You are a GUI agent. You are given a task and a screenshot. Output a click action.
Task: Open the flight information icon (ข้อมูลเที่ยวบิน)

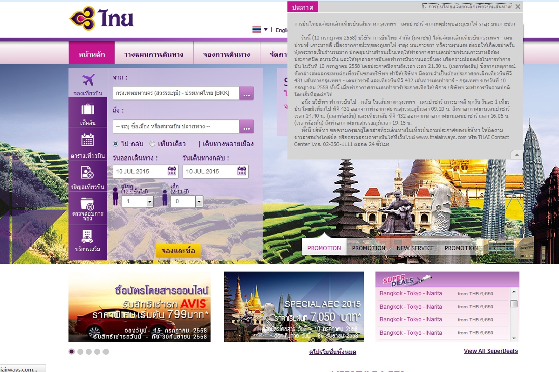coord(88,172)
